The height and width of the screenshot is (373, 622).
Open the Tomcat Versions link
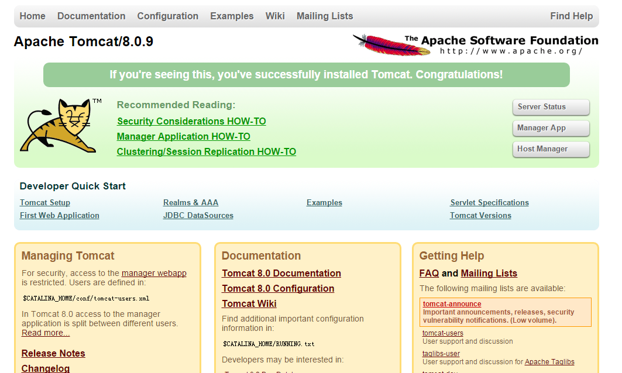tap(481, 215)
